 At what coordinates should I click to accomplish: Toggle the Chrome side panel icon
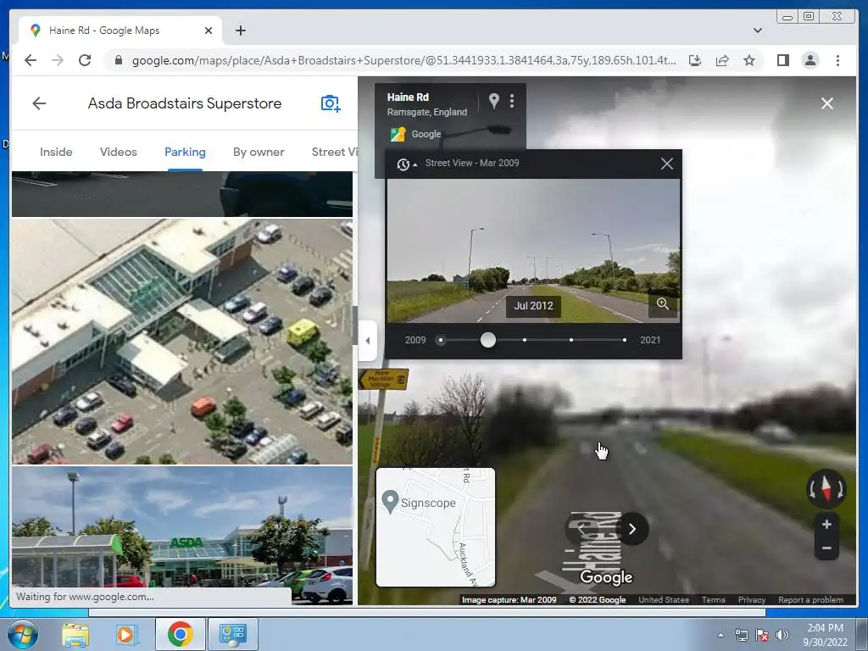pyautogui.click(x=782, y=60)
